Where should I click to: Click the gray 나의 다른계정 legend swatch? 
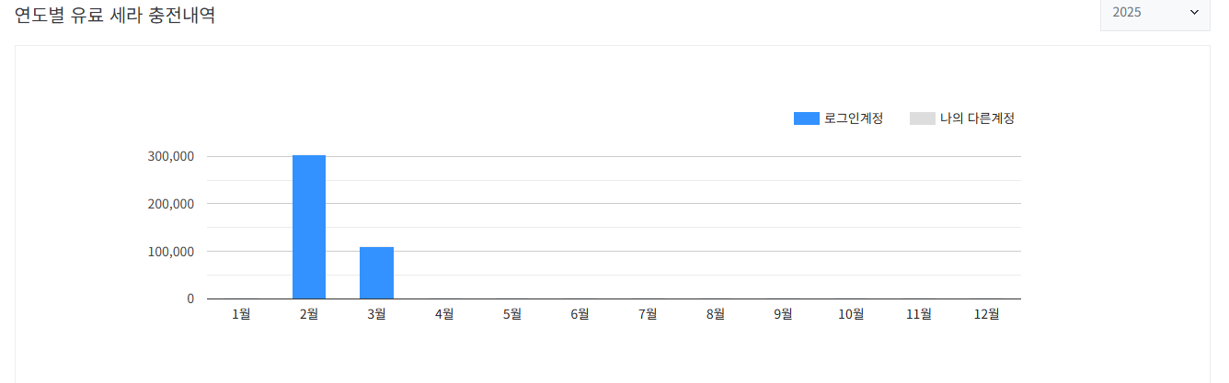(923, 118)
